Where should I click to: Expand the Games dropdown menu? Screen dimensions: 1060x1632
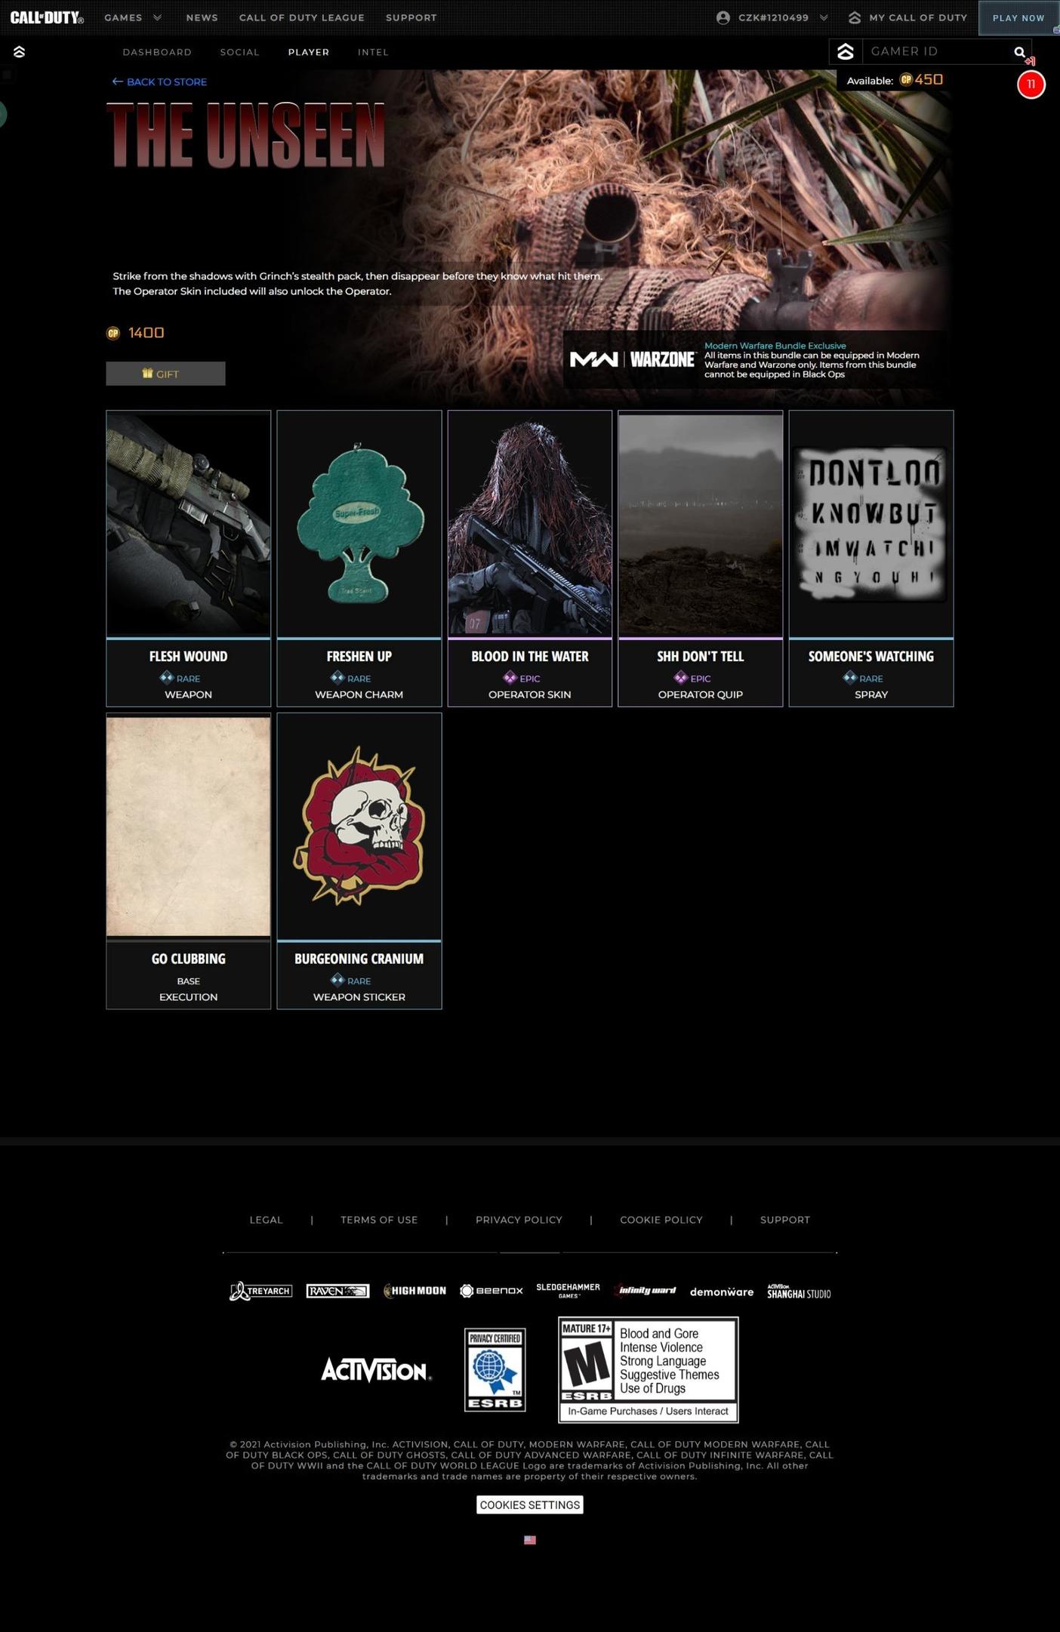click(x=133, y=17)
